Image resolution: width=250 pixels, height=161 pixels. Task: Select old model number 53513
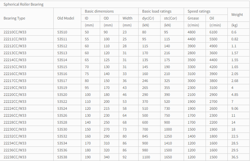(x=62, y=53)
